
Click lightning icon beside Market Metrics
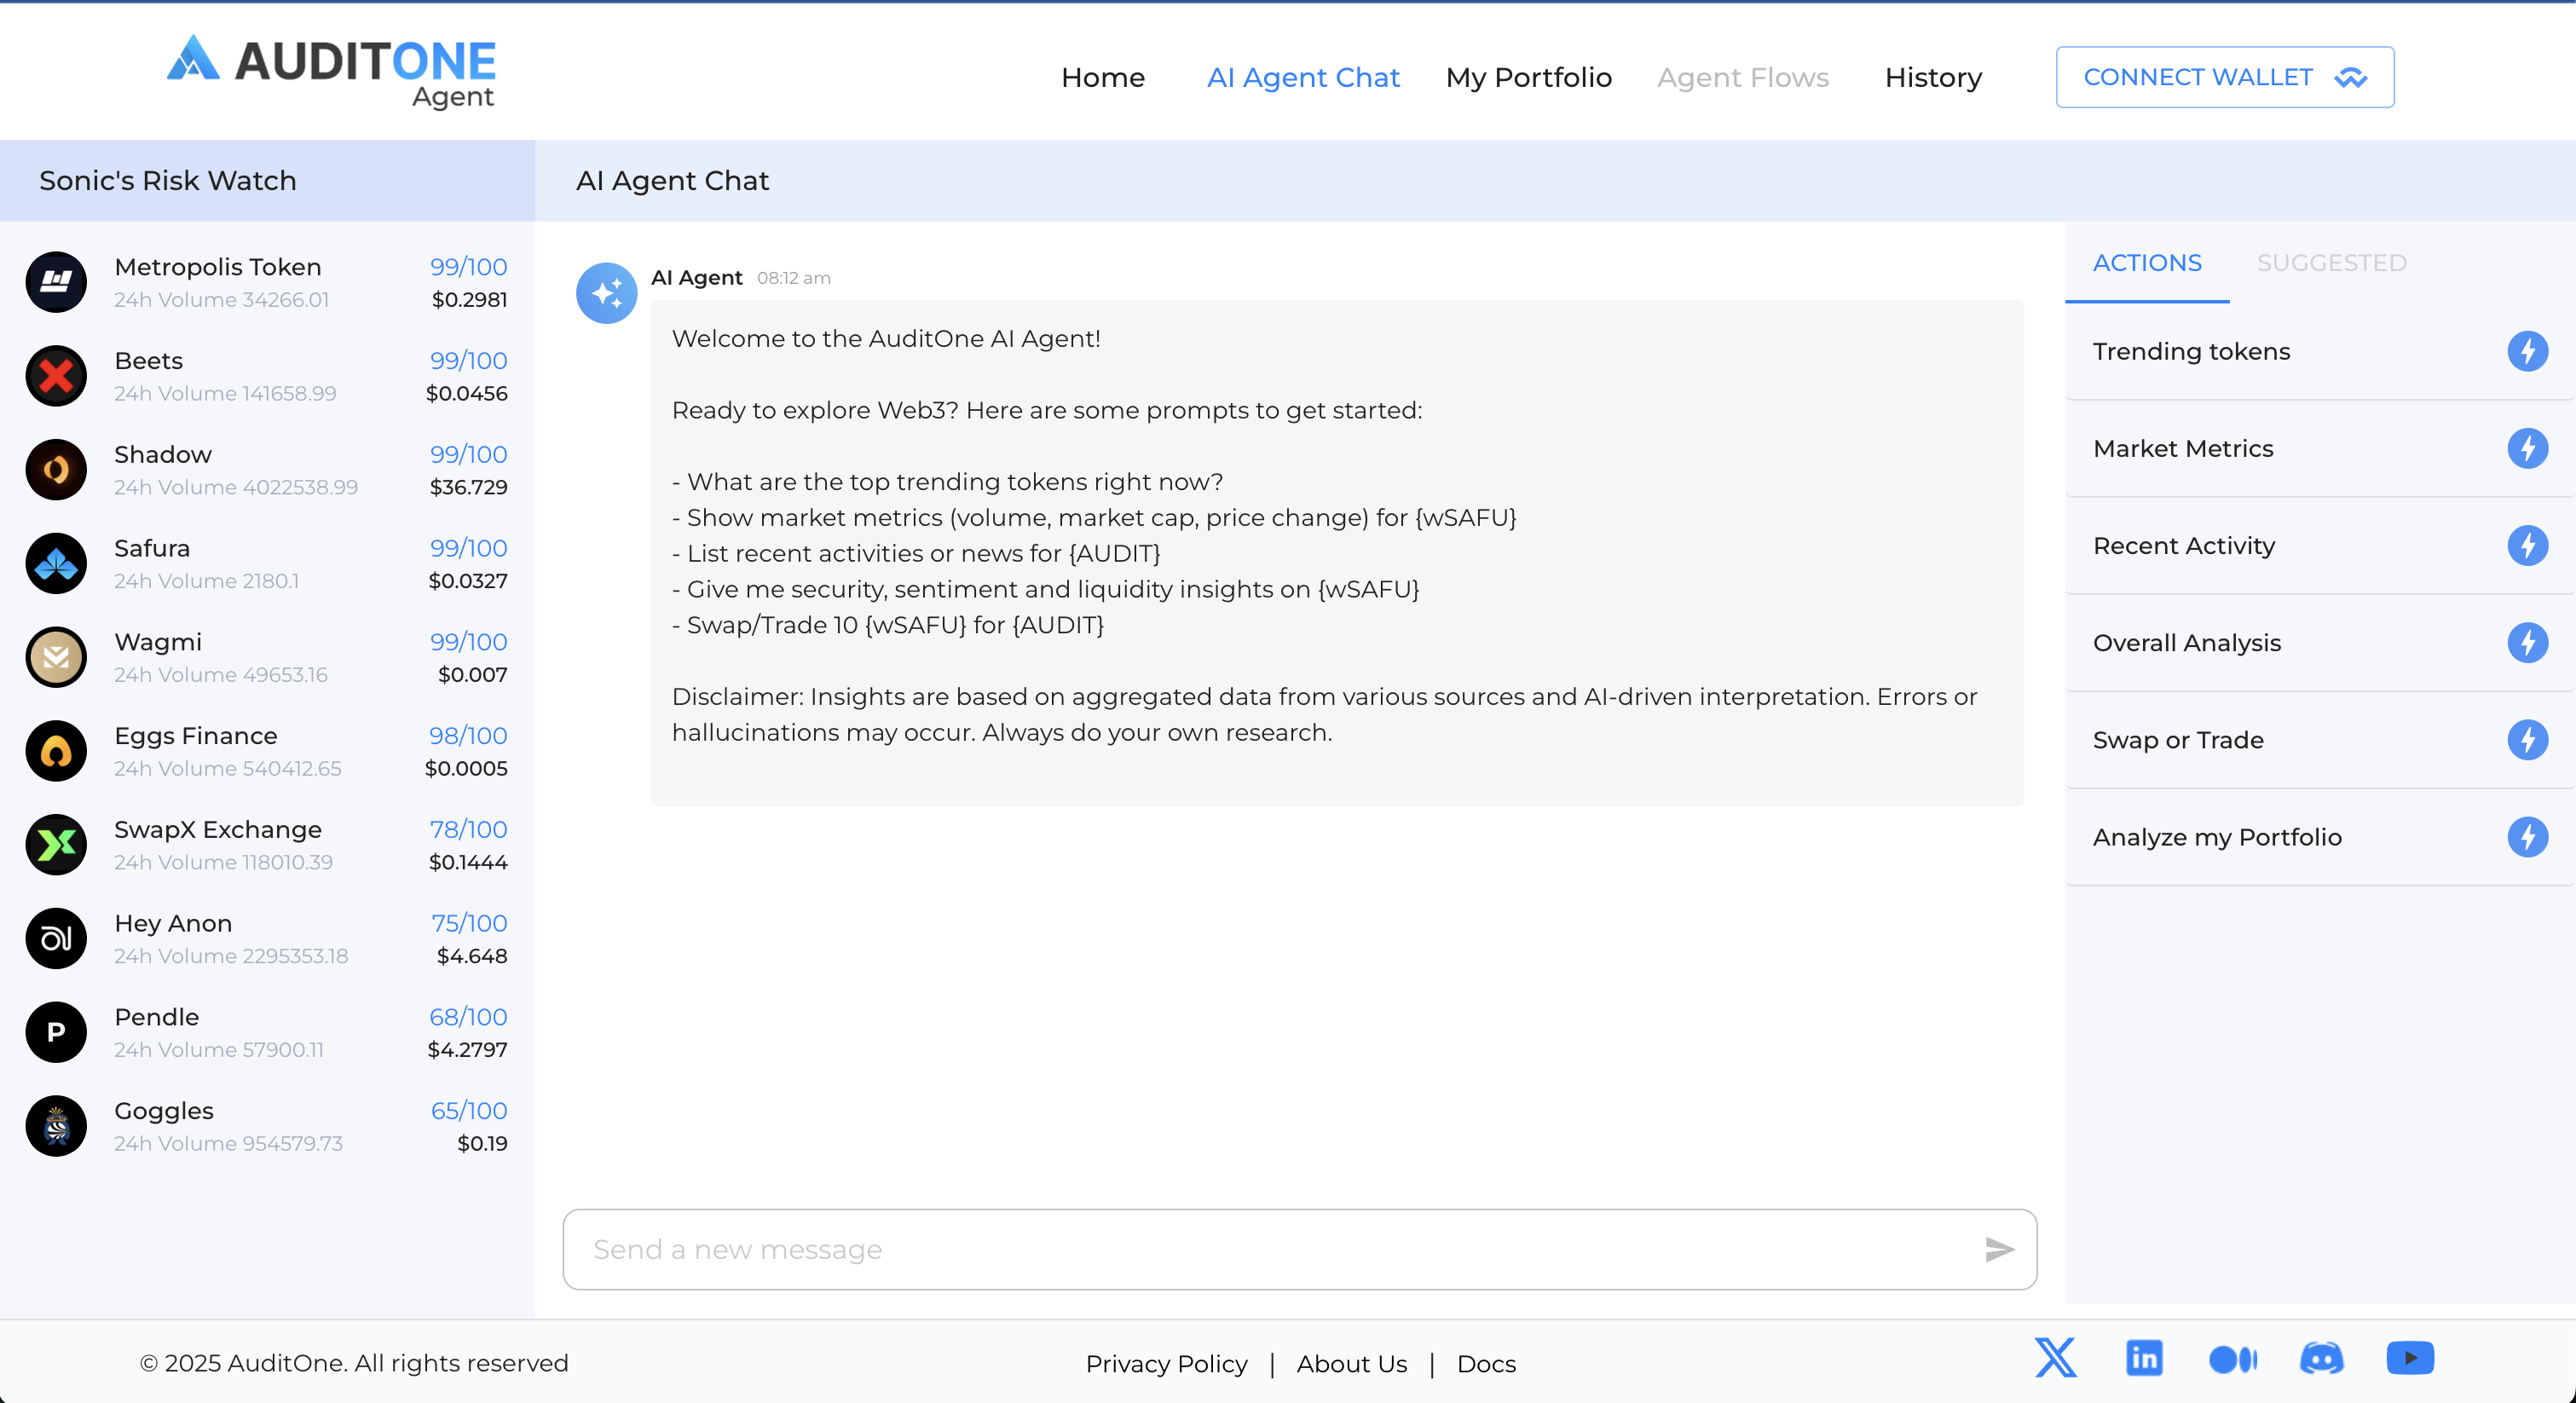[2527, 448]
